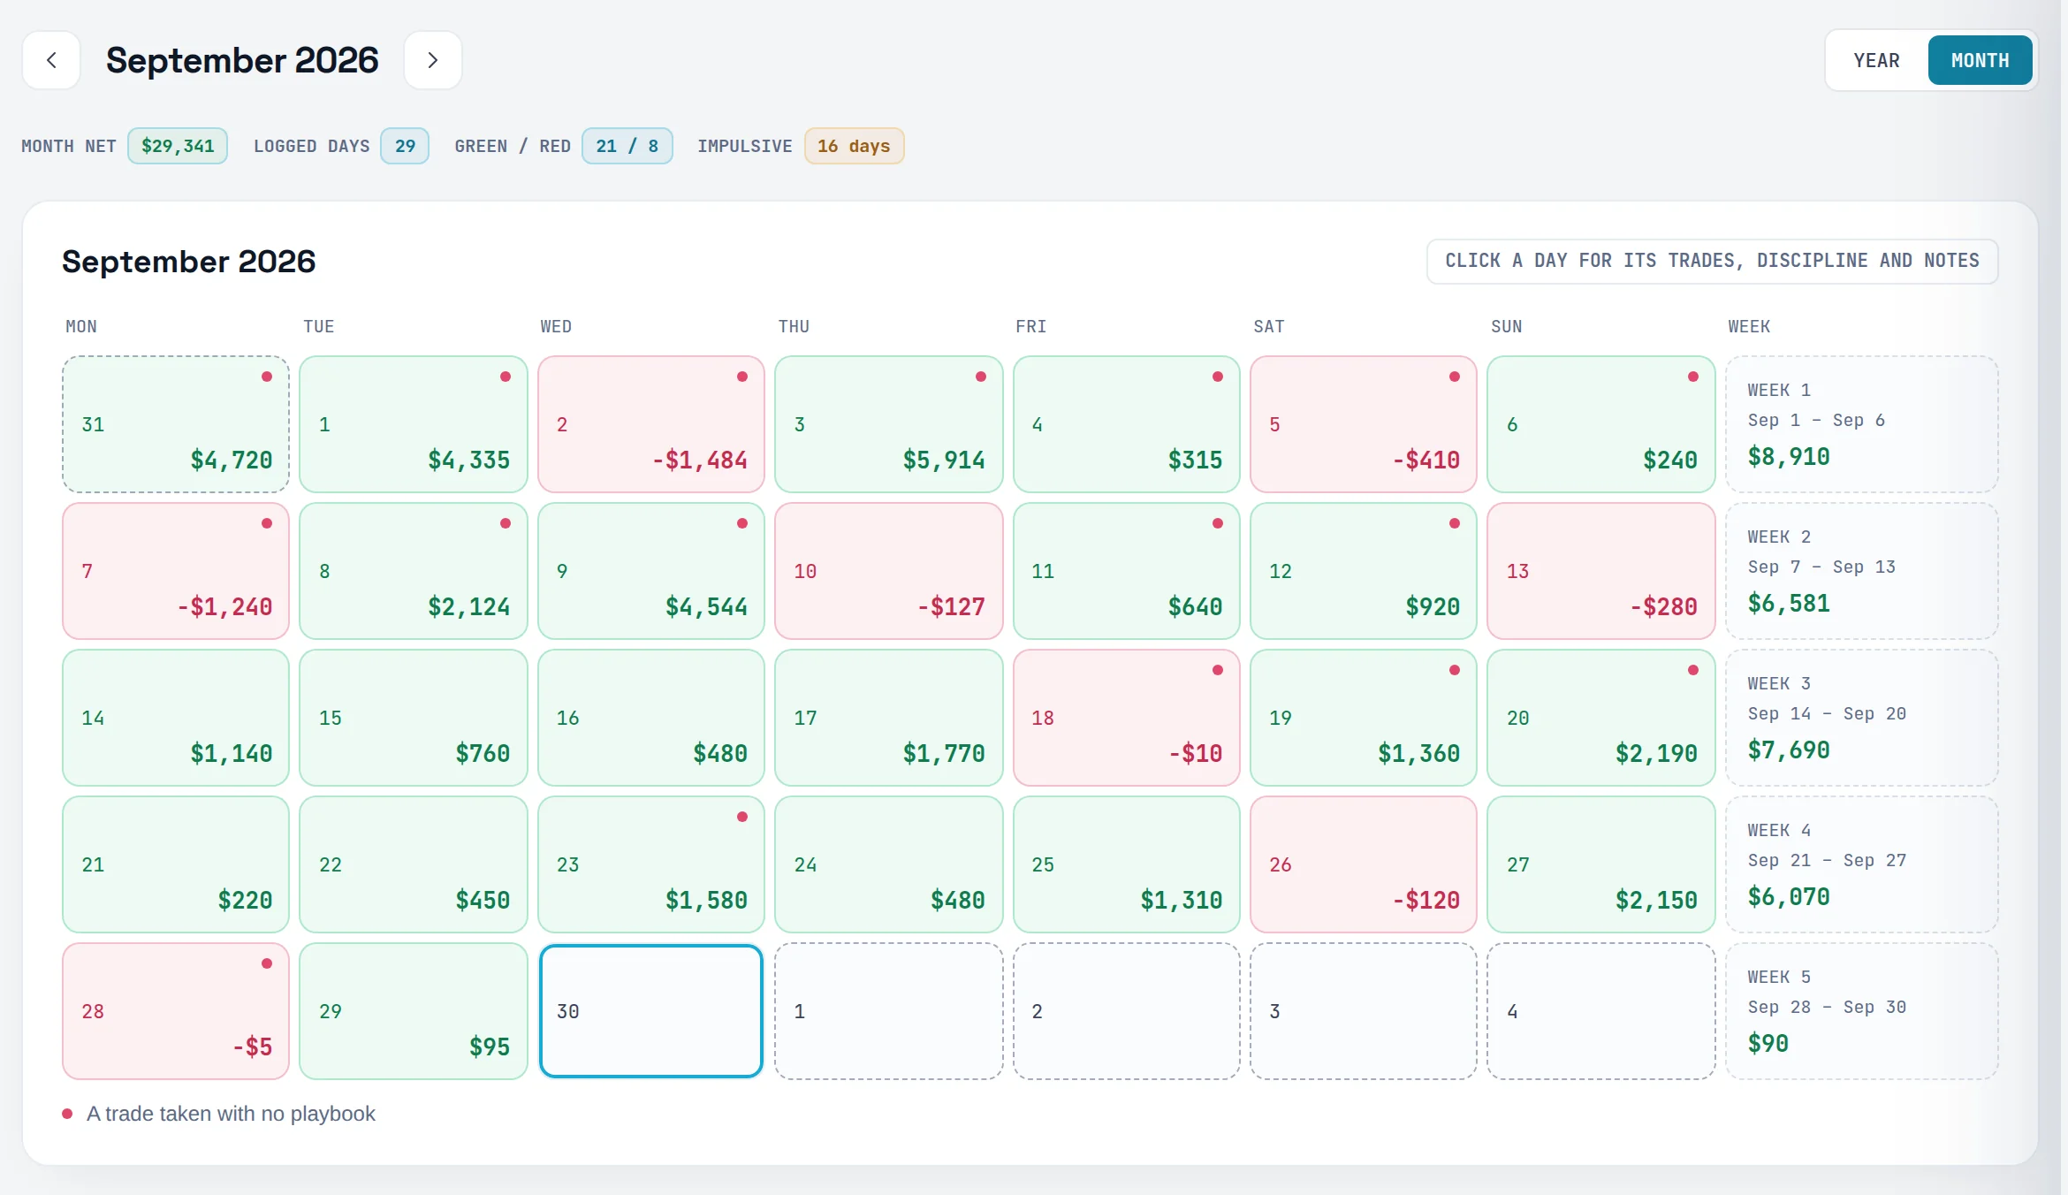Select day 14 showing $1,140
Screen dimensions: 2068x1195
pos(176,718)
